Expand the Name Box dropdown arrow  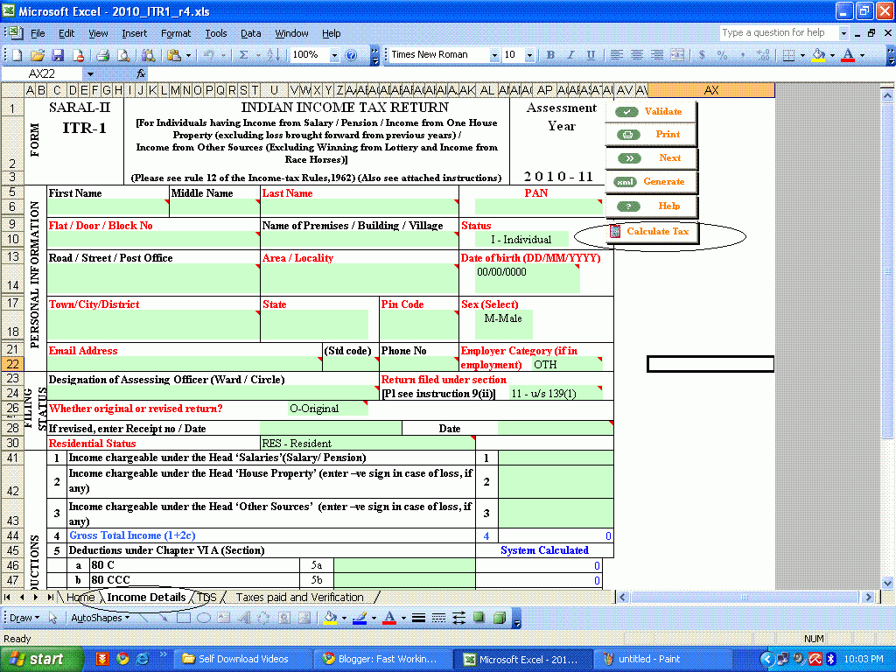[x=89, y=74]
